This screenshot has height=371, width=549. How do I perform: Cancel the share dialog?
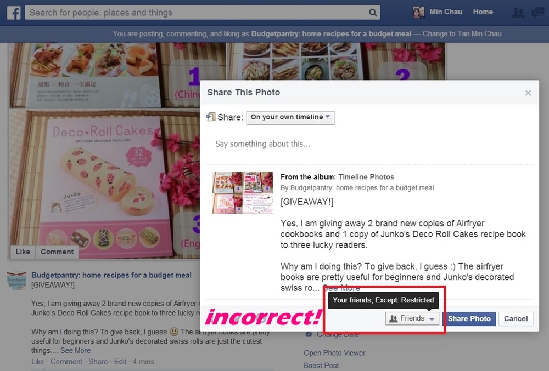coord(516,318)
